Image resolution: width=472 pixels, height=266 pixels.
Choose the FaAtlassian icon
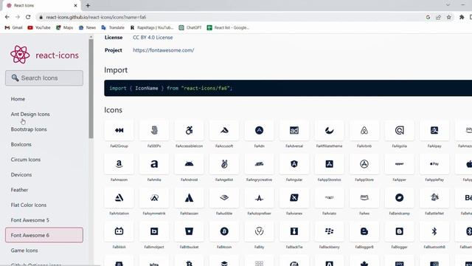tap(189, 198)
